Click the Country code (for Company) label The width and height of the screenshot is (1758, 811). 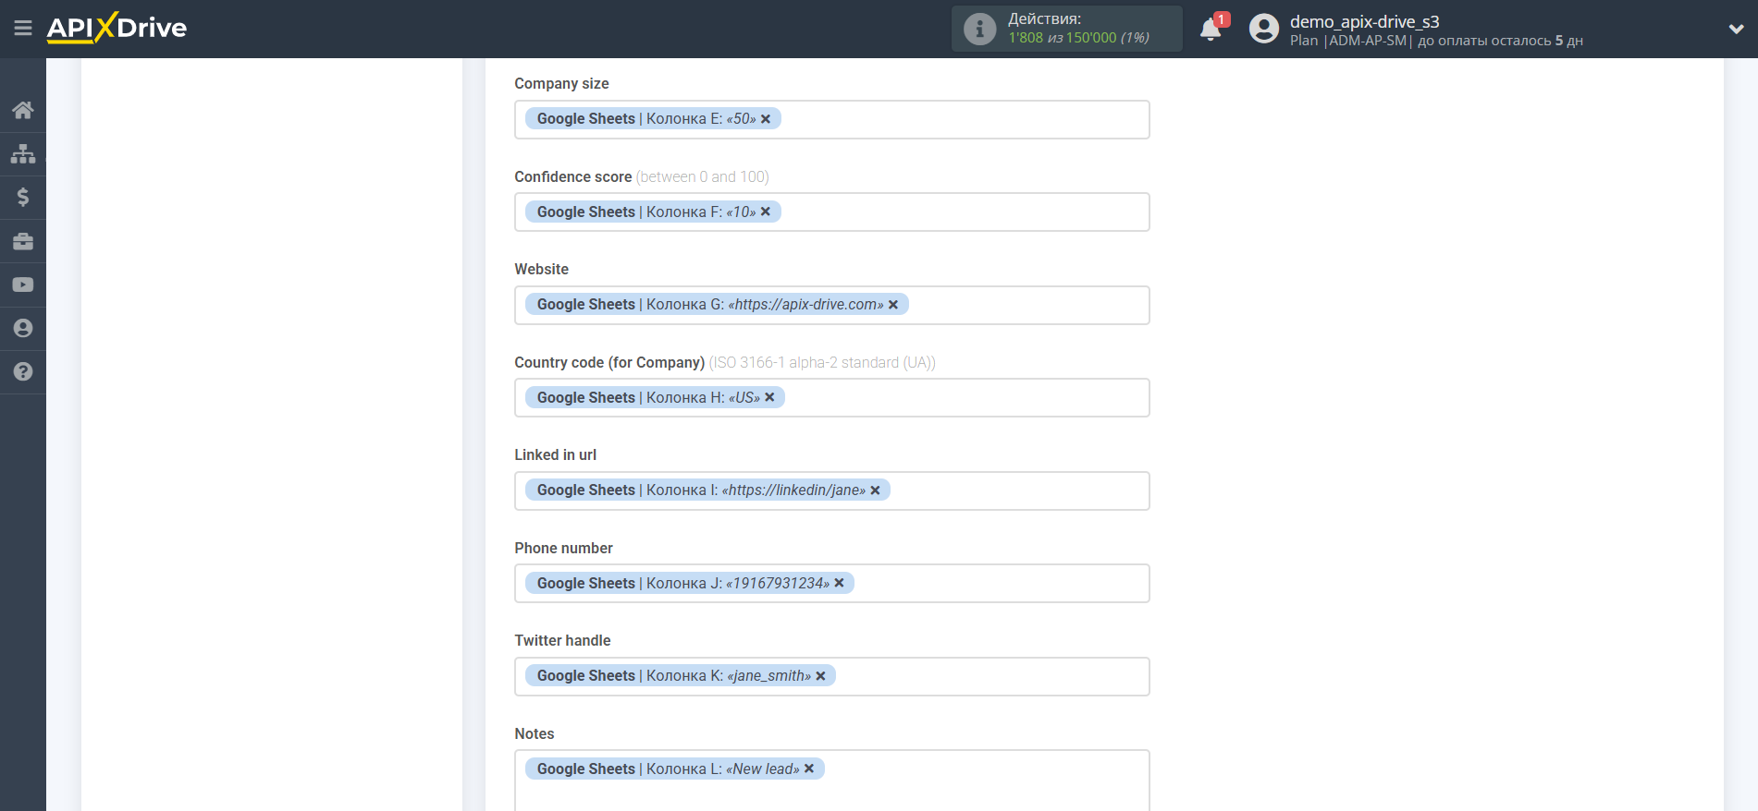coord(609,362)
